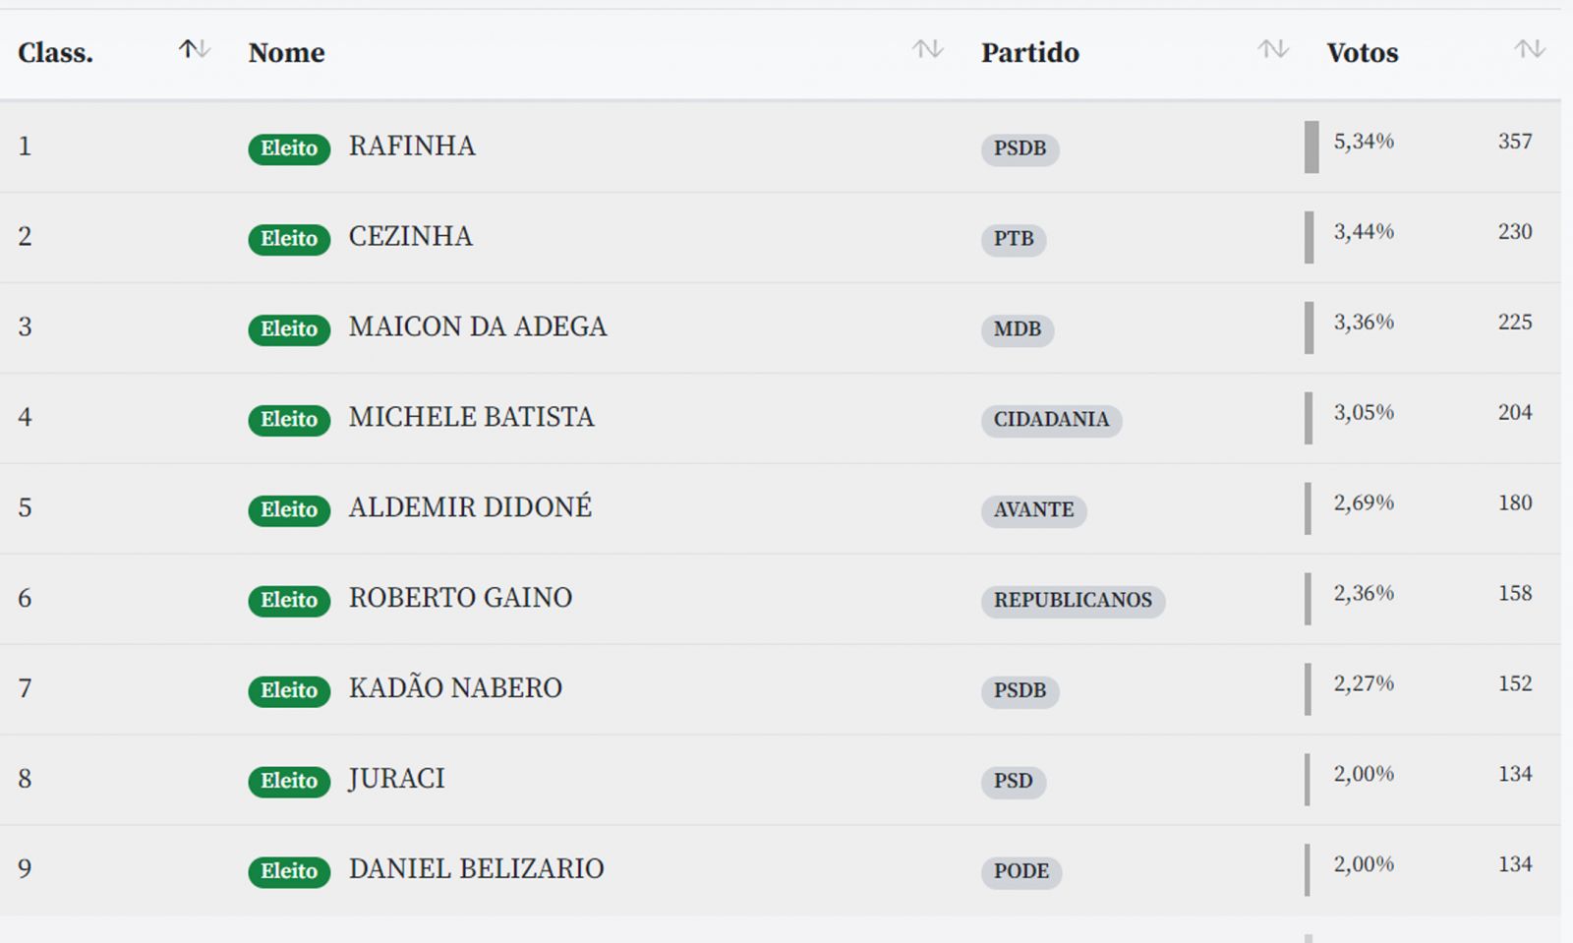This screenshot has width=1573, height=943.
Task: Open candidate ALDEMIR DIDONÉ
Action: [470, 507]
